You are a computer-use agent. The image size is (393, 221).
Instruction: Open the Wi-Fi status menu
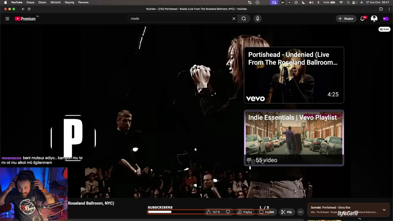(341, 2)
